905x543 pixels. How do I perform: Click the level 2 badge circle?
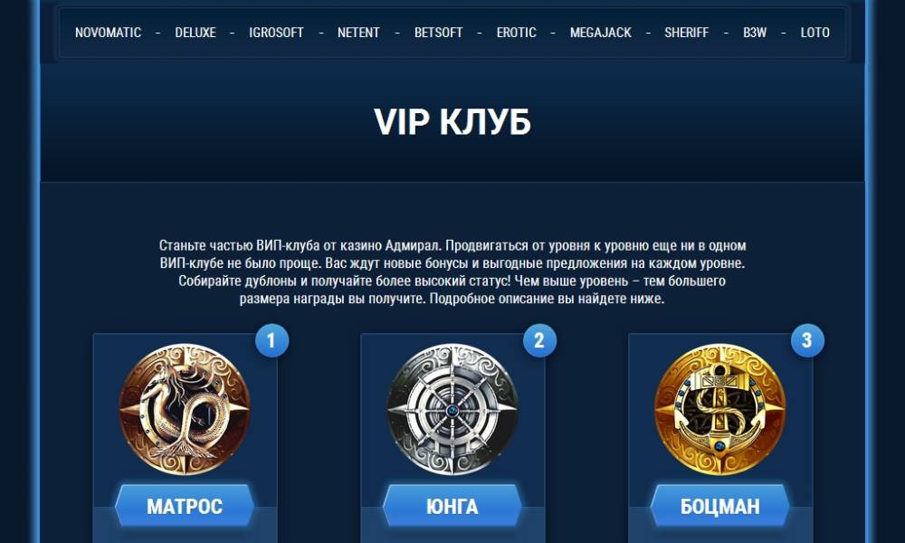539,340
